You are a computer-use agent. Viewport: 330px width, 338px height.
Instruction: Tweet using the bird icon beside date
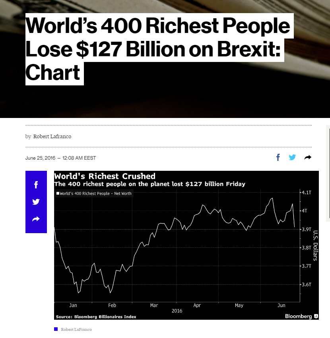(292, 157)
